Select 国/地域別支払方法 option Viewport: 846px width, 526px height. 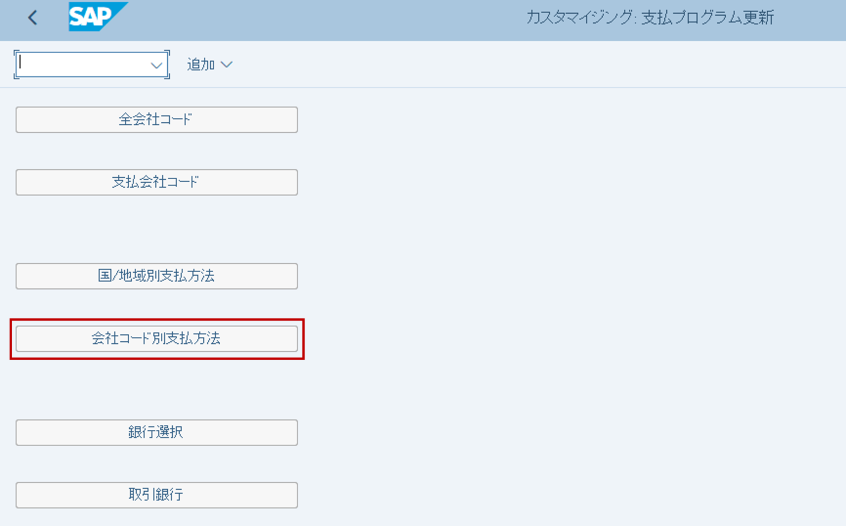156,276
